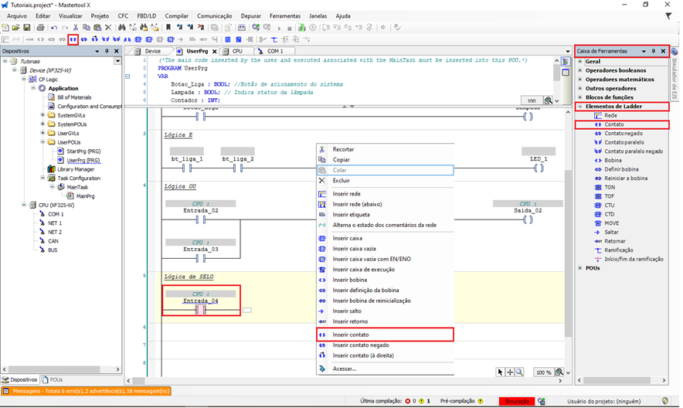
Task: Expand the Operadores booleanos category
Action: click(x=580, y=70)
